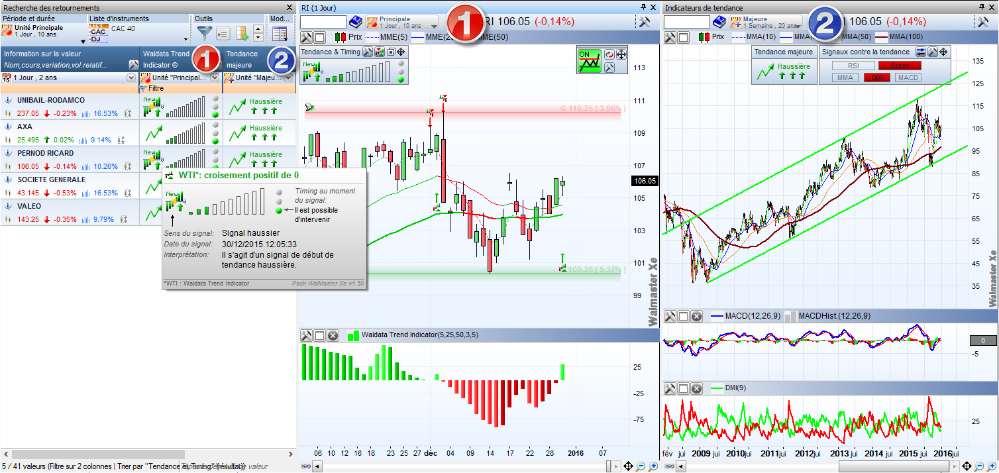
Task: Click settings icon in Tendance & Timing widget
Action: (x=368, y=52)
